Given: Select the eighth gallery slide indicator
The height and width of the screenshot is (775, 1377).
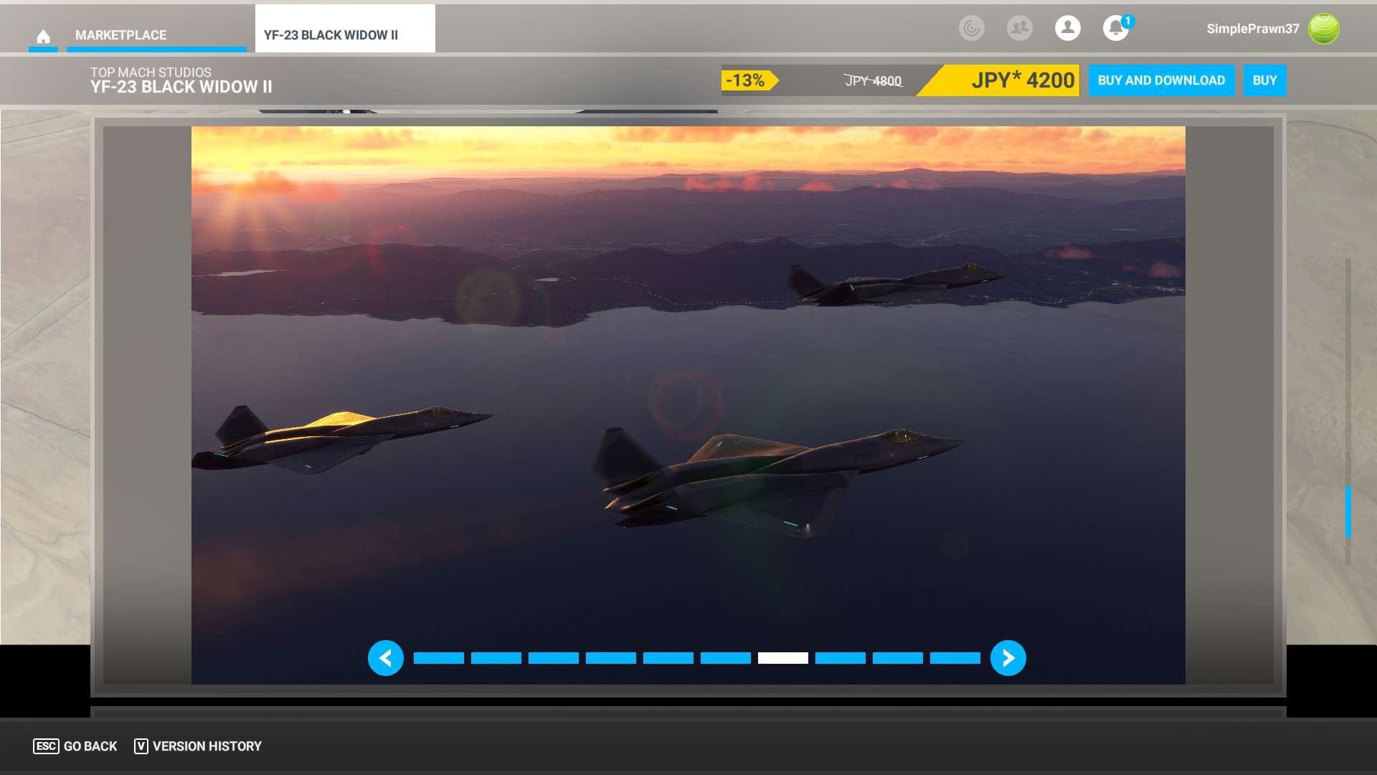Looking at the screenshot, I should coord(840,658).
